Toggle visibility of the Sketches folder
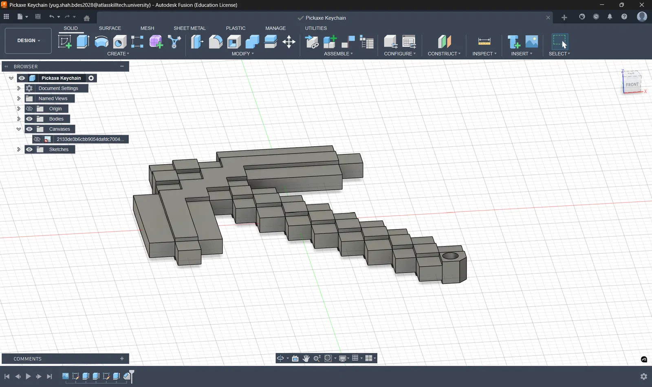Image resolution: width=652 pixels, height=387 pixels. [29, 150]
